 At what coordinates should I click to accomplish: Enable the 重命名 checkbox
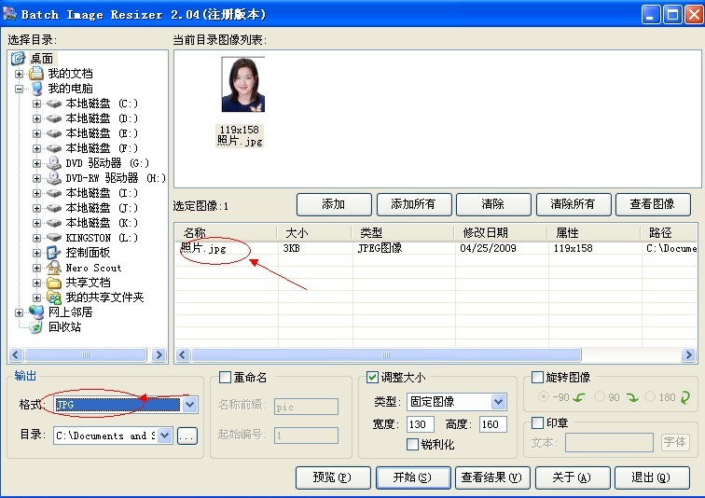coord(225,378)
